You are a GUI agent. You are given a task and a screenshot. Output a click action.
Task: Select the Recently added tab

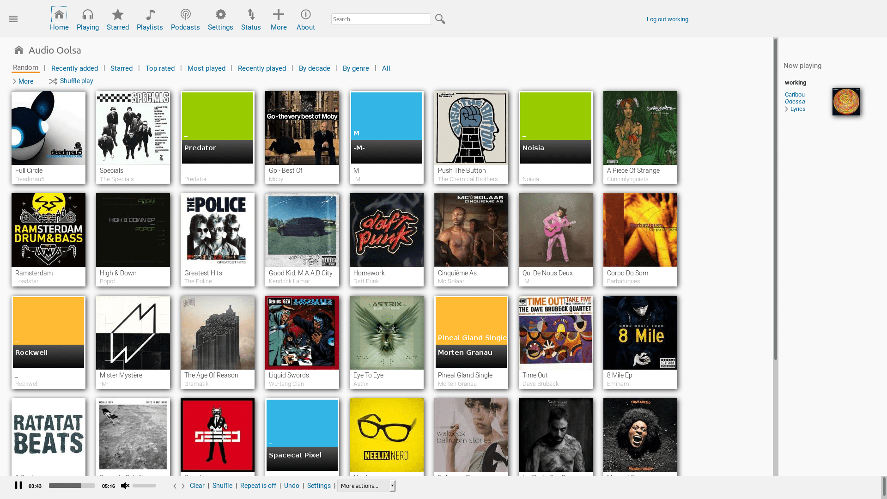[x=74, y=67]
